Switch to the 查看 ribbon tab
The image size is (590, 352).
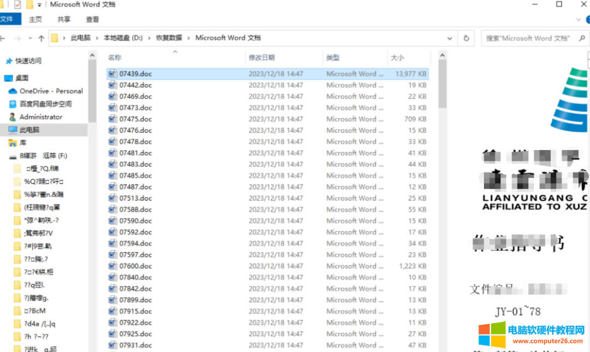coord(92,19)
